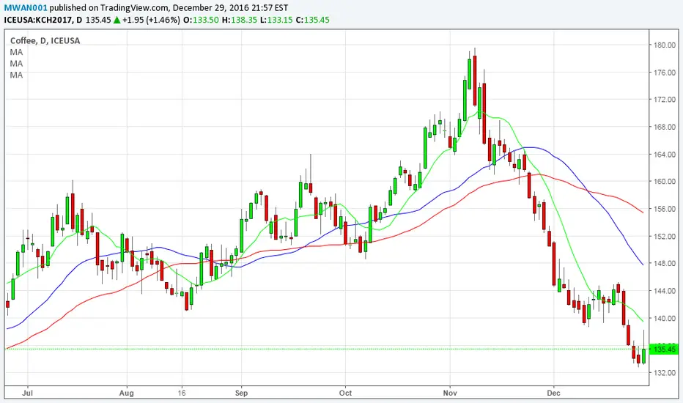
Task: Click the 156.00 price axis label
Action: (x=665, y=209)
